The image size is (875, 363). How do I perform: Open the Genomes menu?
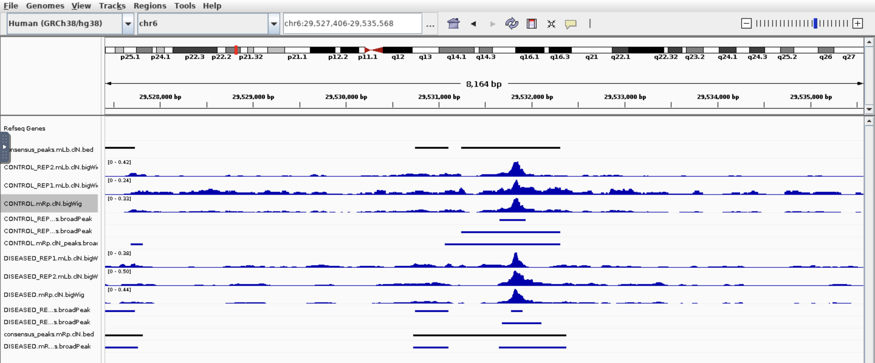coord(45,6)
